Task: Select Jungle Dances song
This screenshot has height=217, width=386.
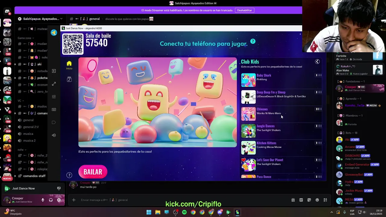Action: [281, 130]
